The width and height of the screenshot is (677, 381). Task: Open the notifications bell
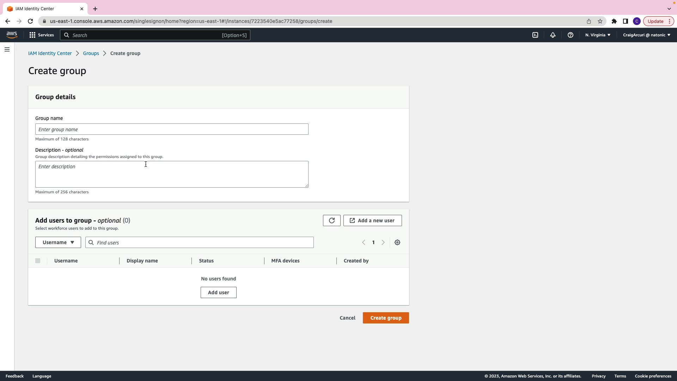[x=553, y=35]
